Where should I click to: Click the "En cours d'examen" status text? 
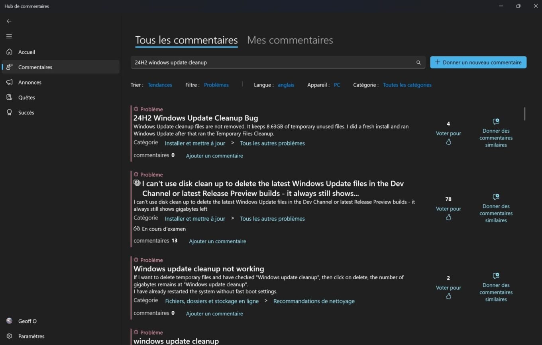[x=164, y=229]
